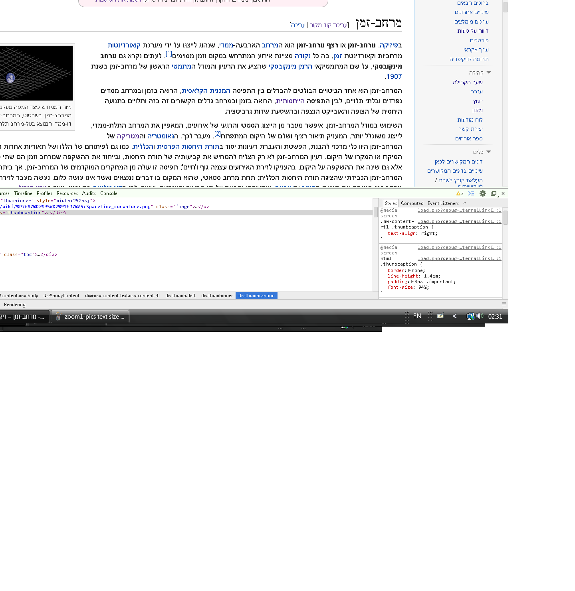This screenshot has height=591, width=575.
Task: Select the Rendering drawer tab
Action: coord(15,305)
